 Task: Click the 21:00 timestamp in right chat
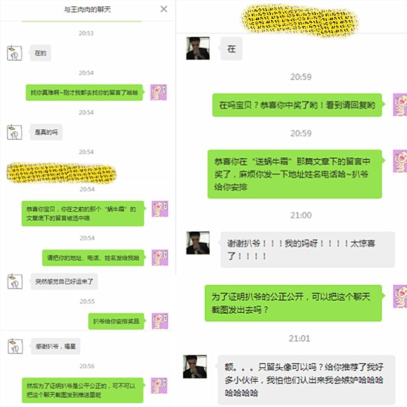click(x=301, y=215)
